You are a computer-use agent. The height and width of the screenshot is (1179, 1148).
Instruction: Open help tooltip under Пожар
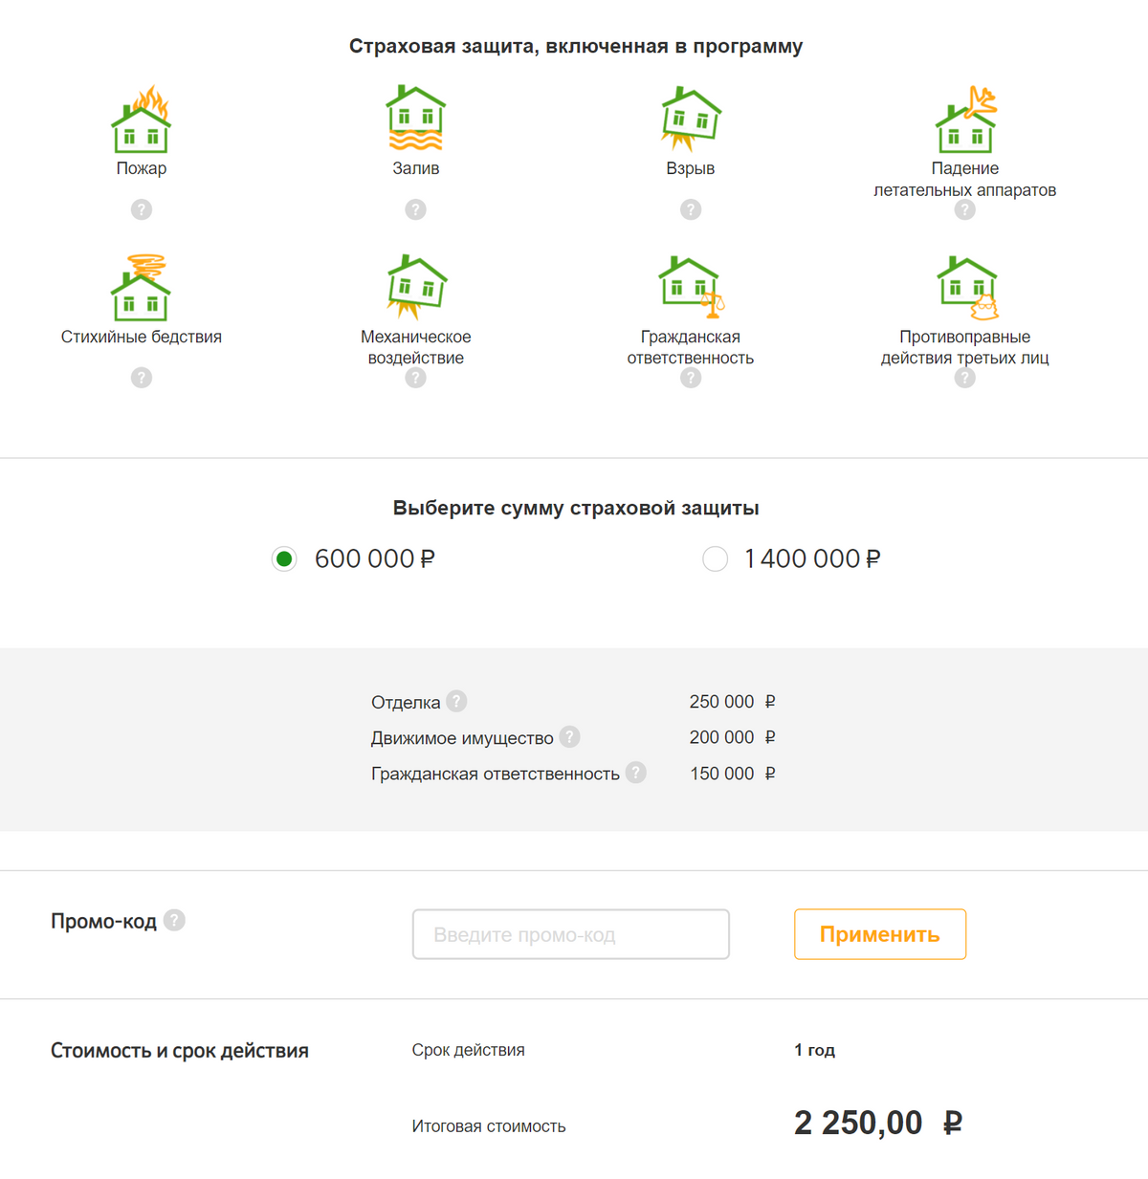142,209
